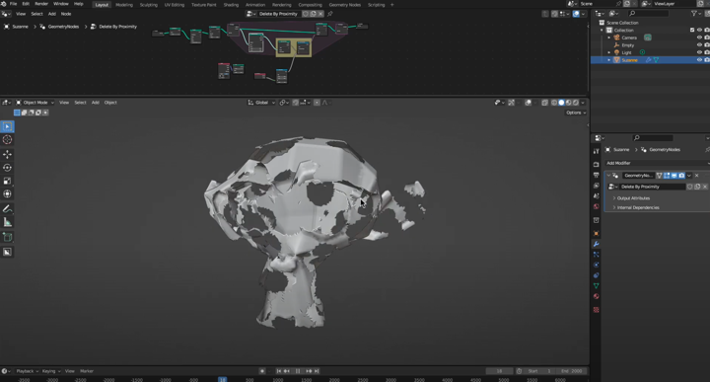
Task: Toggle snapping in viewport header
Action: [296, 103]
